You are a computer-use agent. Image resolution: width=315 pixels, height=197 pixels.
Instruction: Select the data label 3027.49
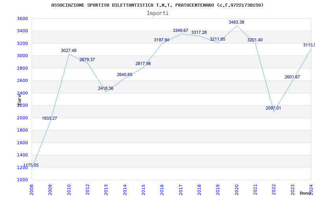[x=69, y=51]
